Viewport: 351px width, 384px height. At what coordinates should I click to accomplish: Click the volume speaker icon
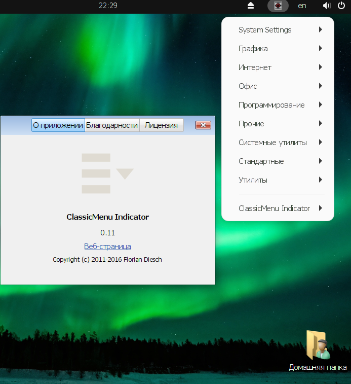(327, 6)
